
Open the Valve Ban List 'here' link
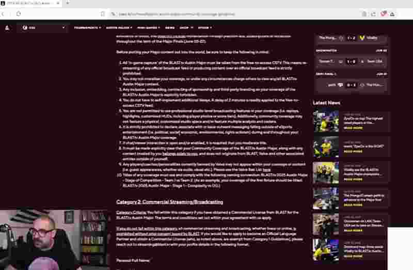tap(266, 170)
